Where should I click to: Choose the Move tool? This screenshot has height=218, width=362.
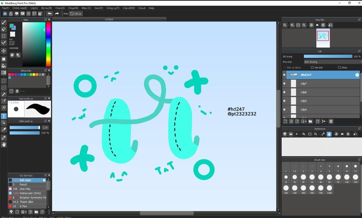(4, 51)
